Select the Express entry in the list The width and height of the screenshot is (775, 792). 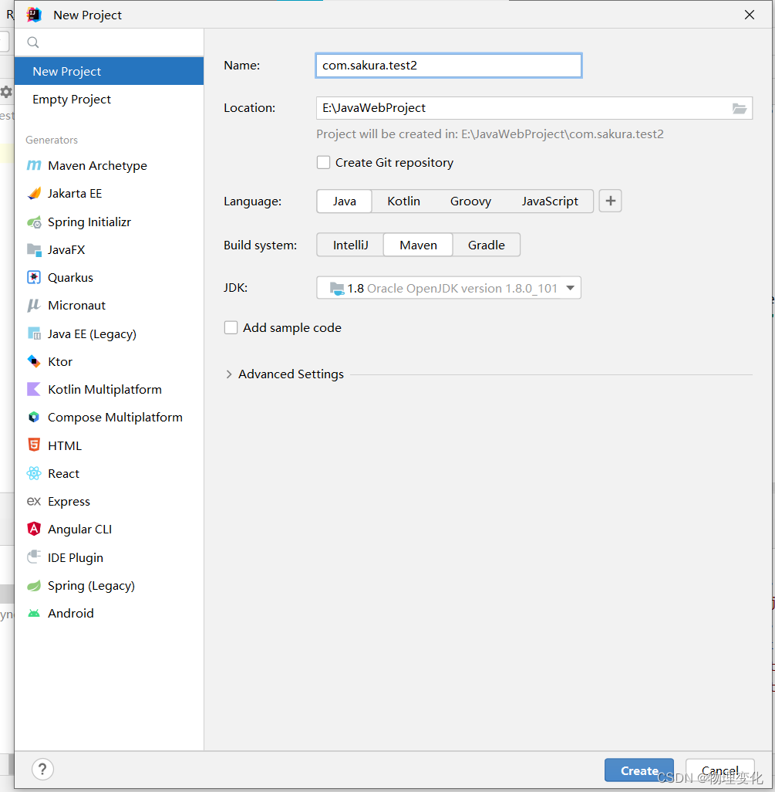point(109,501)
